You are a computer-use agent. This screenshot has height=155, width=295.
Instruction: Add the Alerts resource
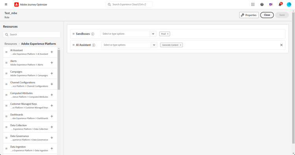[x=52, y=63]
